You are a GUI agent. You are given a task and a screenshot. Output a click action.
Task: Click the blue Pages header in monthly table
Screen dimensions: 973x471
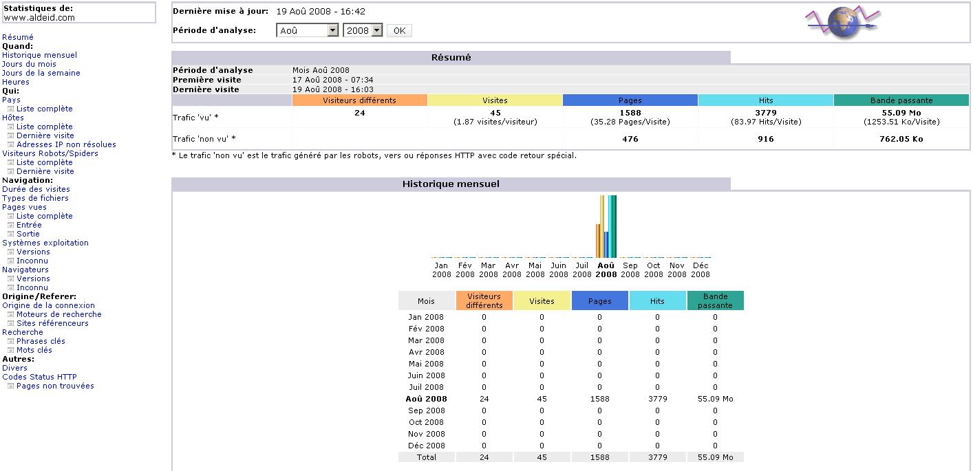[x=599, y=301]
